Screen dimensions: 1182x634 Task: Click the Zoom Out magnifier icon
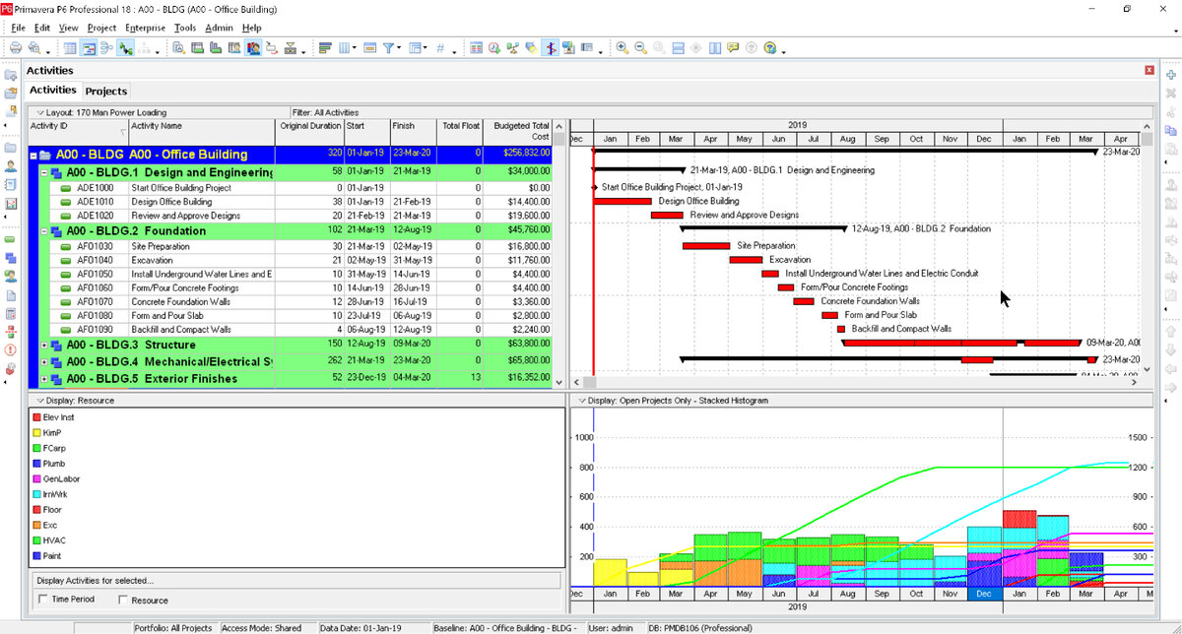coord(640,47)
